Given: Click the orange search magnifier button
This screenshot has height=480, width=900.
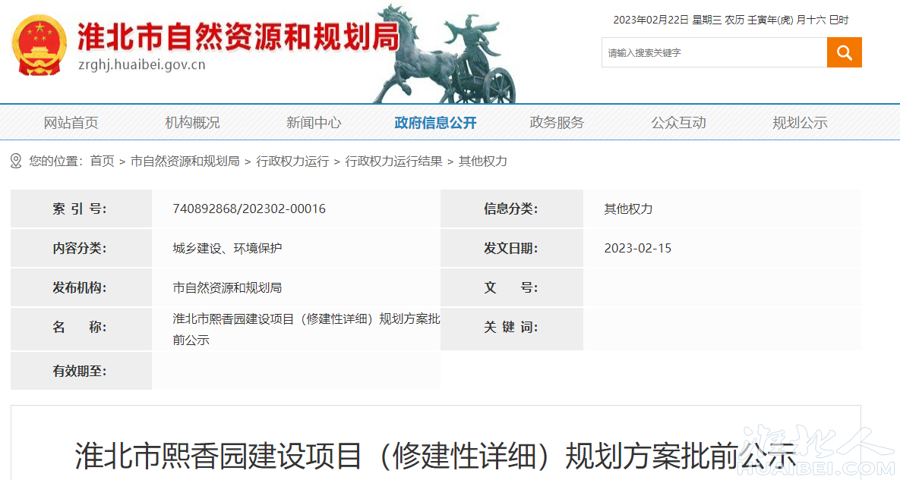Looking at the screenshot, I should pos(844,52).
